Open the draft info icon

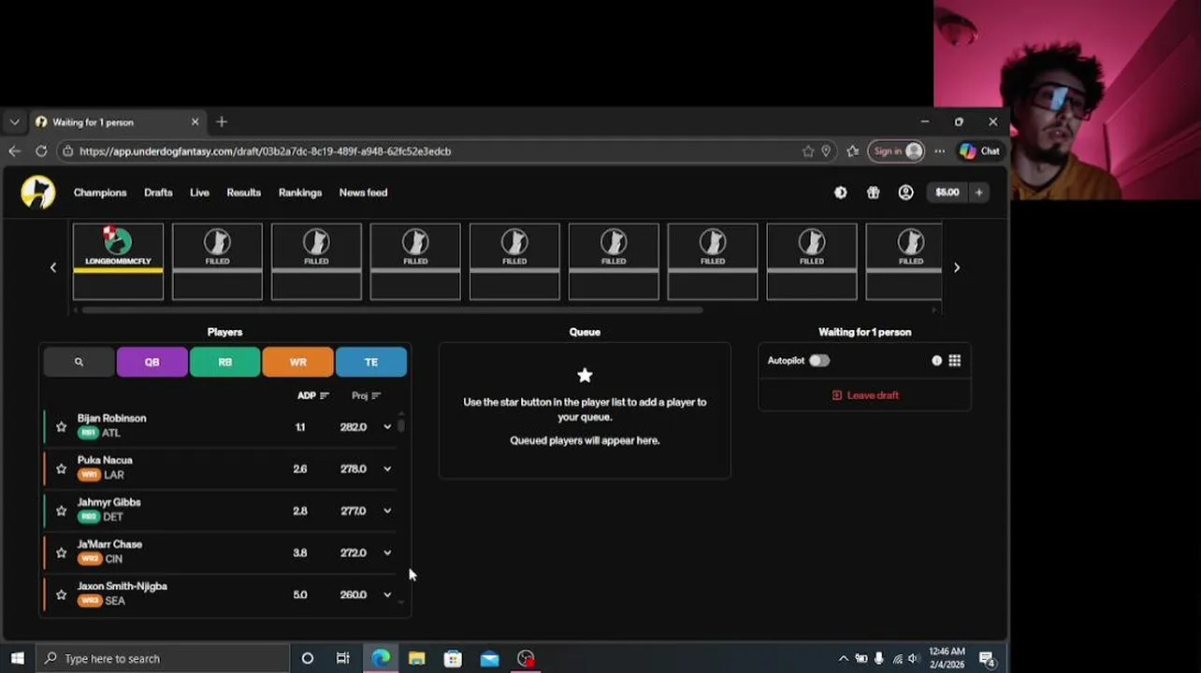tap(936, 361)
